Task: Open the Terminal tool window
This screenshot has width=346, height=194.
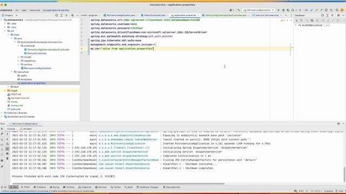Action: 69,187
